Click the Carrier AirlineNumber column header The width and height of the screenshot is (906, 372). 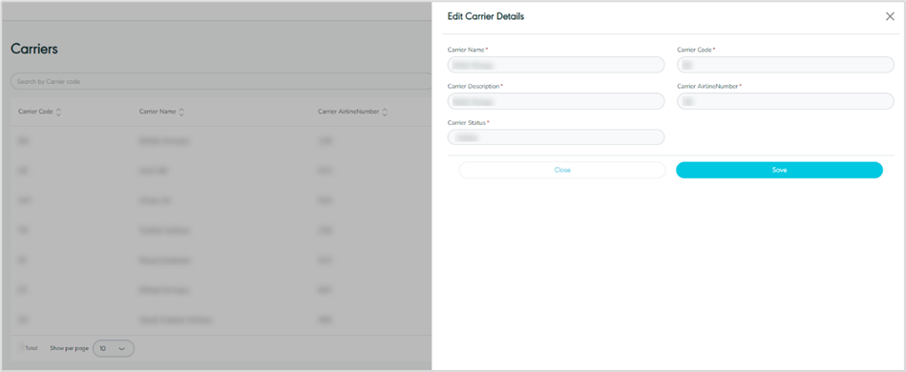(x=348, y=112)
